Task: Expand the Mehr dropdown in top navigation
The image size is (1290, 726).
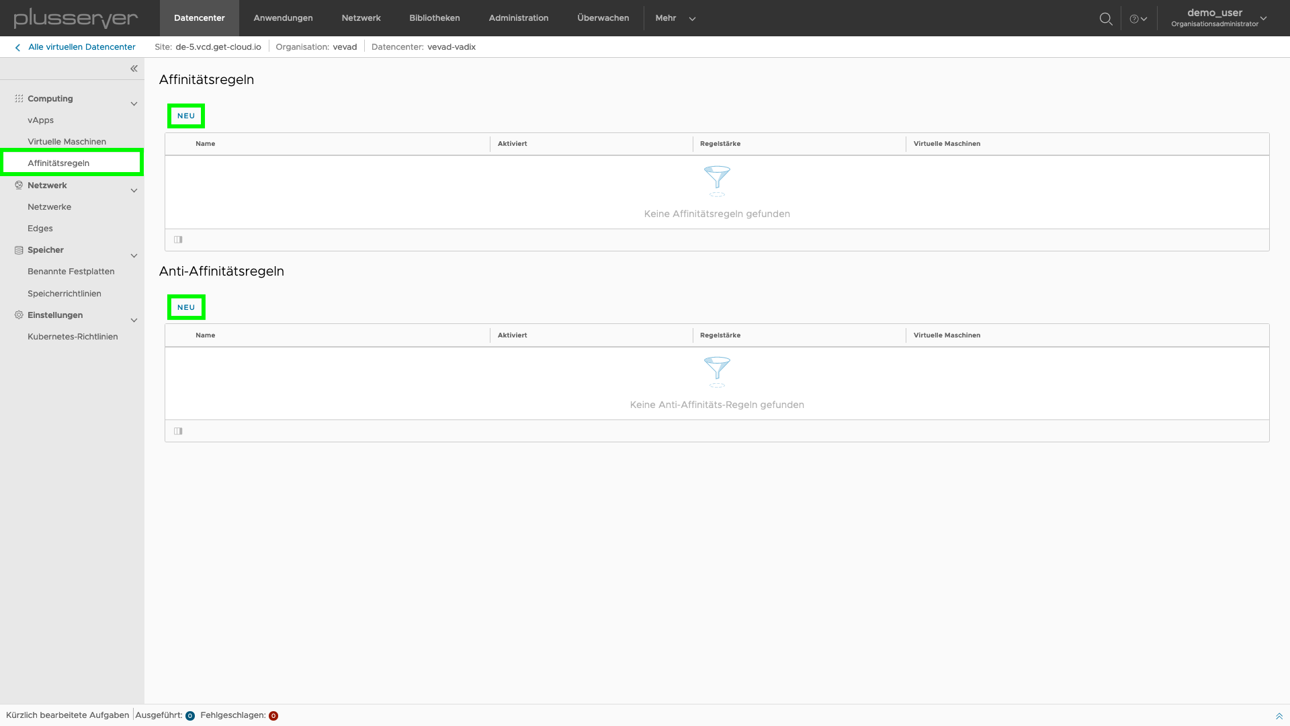Action: [x=675, y=17]
